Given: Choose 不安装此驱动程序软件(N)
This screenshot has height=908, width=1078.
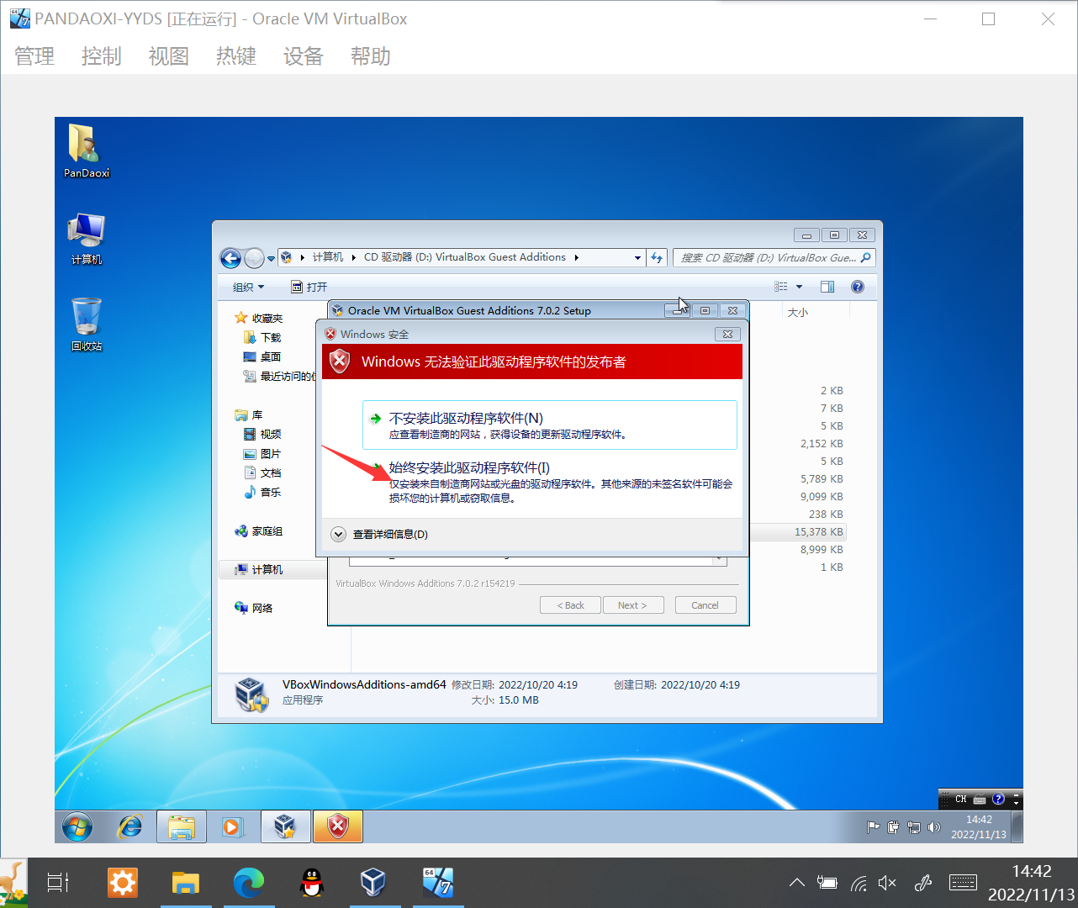Looking at the screenshot, I should (x=550, y=425).
